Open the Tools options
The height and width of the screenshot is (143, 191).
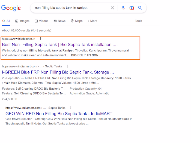pyautogui.click(x=138, y=21)
